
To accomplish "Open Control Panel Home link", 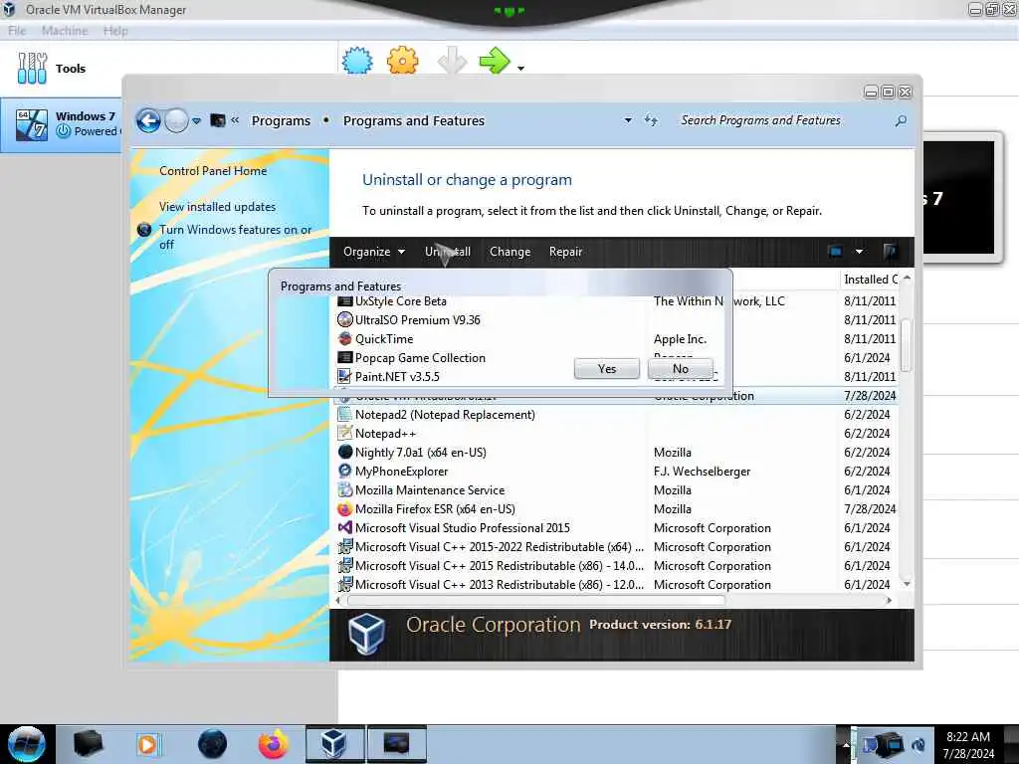I will click(x=213, y=171).
